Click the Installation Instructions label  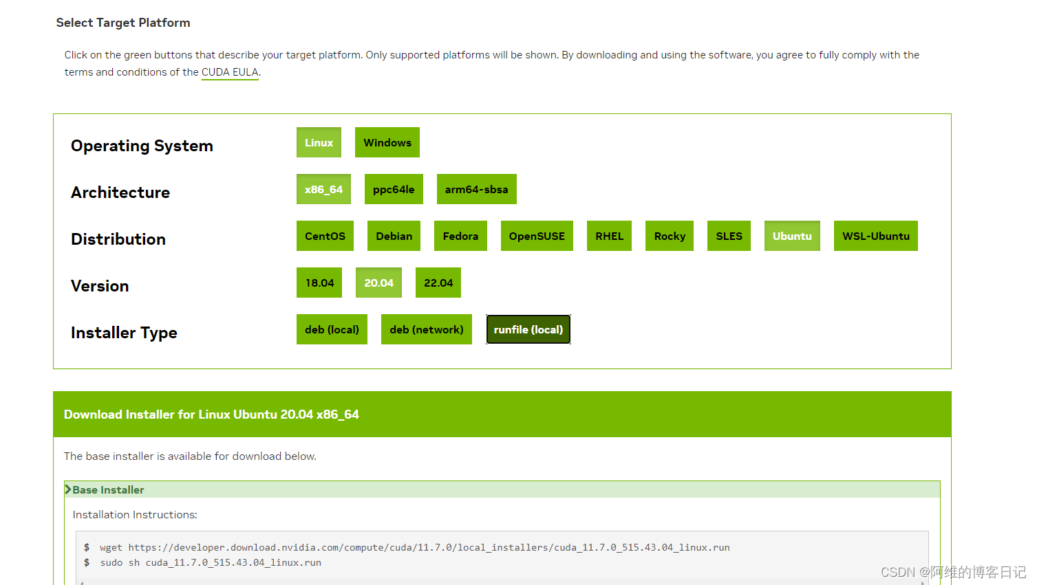[135, 515]
